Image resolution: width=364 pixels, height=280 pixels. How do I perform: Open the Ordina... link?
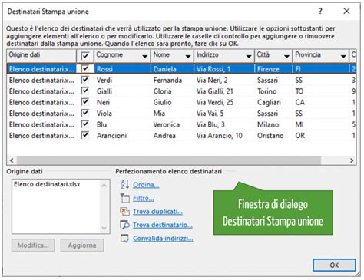[146, 185]
